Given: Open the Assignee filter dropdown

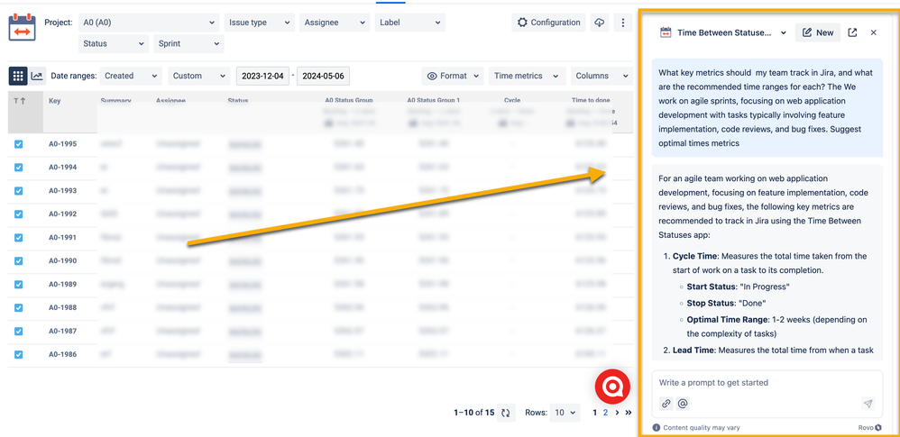Looking at the screenshot, I should tap(335, 23).
